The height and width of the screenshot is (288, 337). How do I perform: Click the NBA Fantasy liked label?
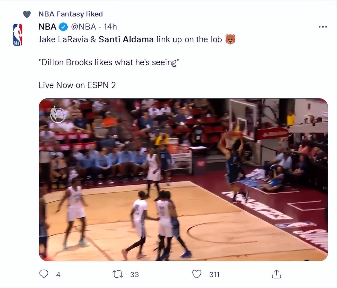(71, 14)
